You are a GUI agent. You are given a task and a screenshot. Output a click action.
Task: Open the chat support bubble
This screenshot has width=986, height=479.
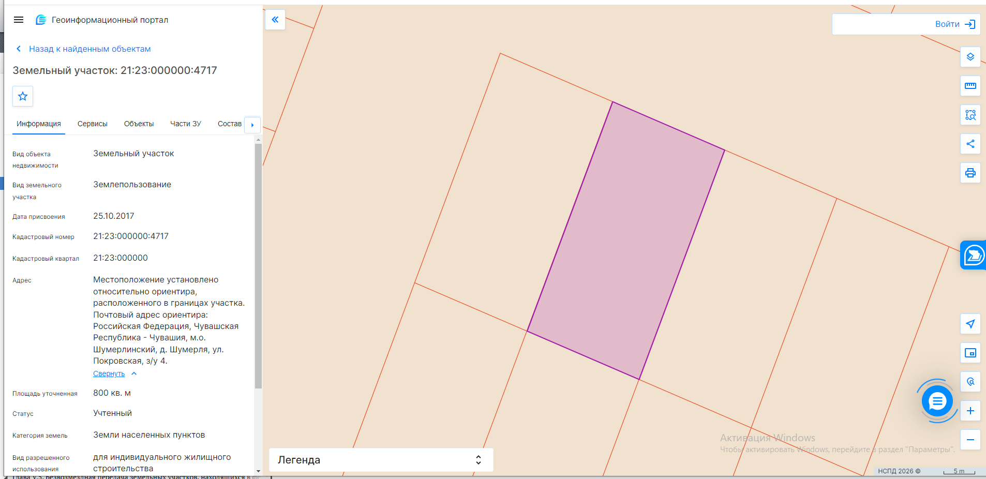tap(937, 401)
